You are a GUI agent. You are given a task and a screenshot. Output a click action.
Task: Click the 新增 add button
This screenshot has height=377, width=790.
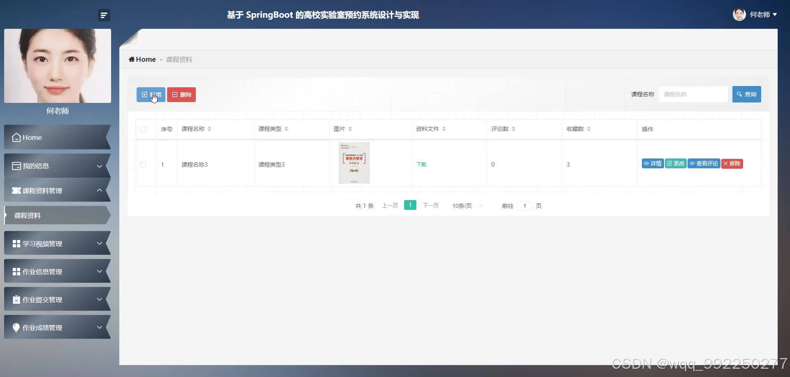151,95
